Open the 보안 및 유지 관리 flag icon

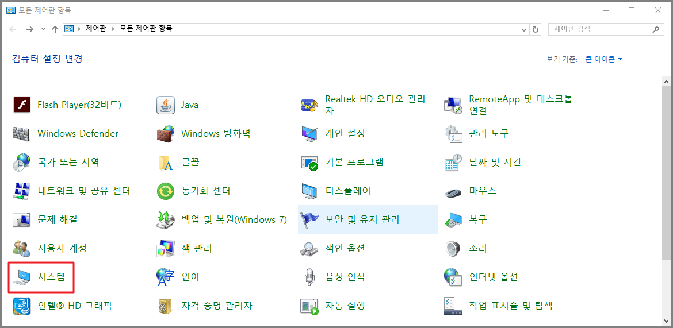309,219
